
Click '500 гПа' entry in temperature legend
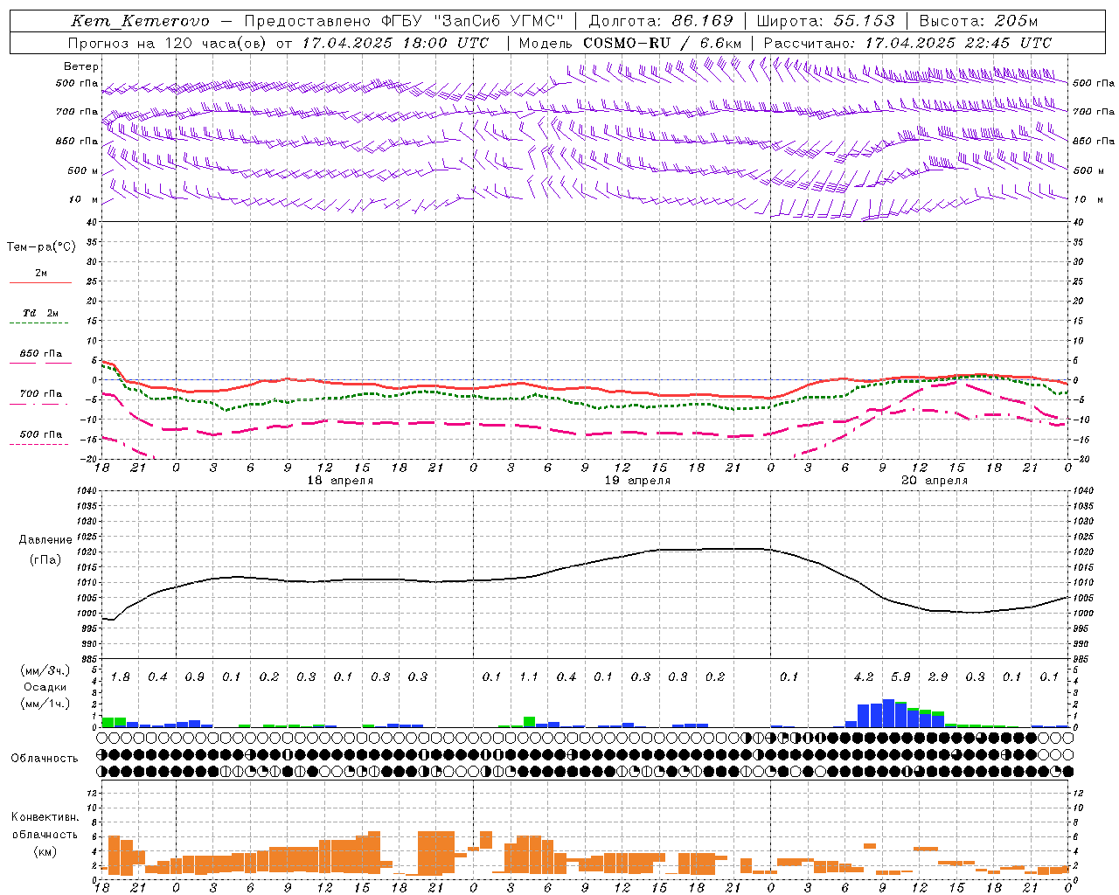[x=41, y=434]
